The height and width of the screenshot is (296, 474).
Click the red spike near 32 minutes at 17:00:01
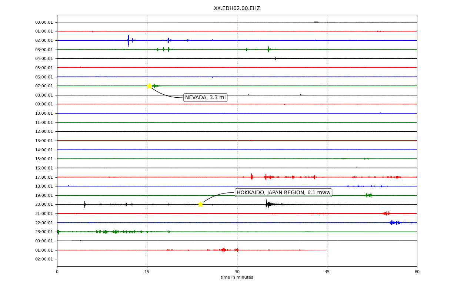pyautogui.click(x=252, y=177)
